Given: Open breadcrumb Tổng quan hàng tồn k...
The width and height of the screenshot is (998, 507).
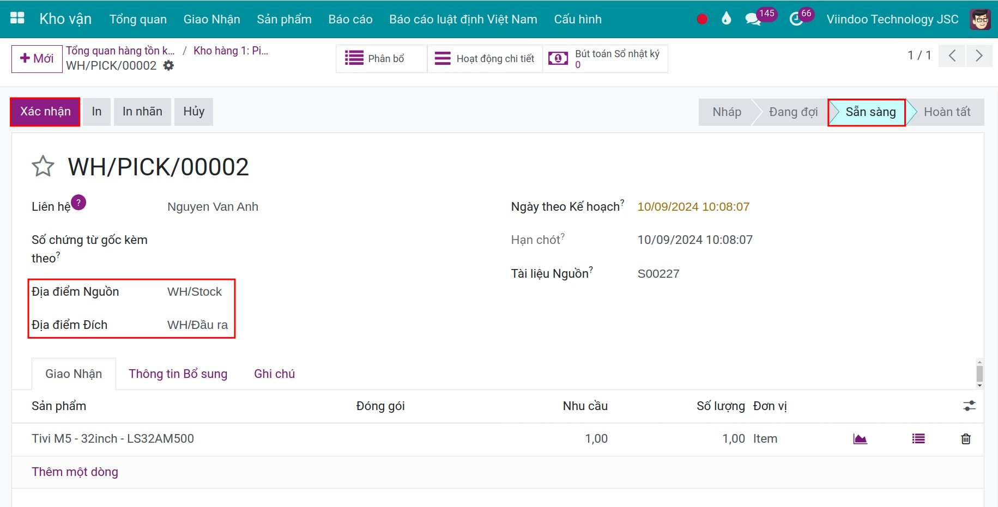Looking at the screenshot, I should pos(120,51).
